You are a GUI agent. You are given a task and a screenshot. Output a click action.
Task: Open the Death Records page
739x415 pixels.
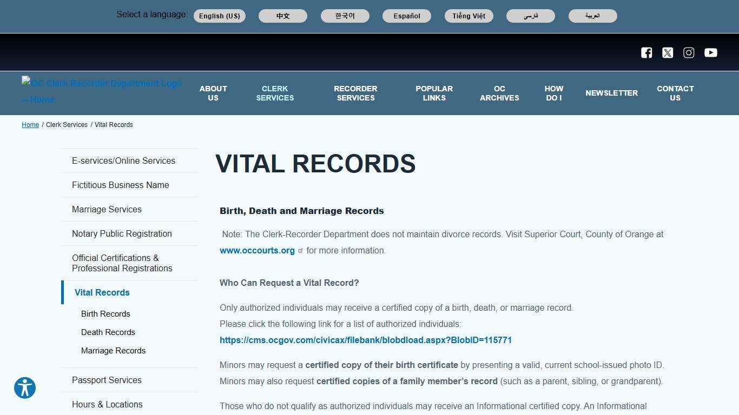tap(108, 332)
